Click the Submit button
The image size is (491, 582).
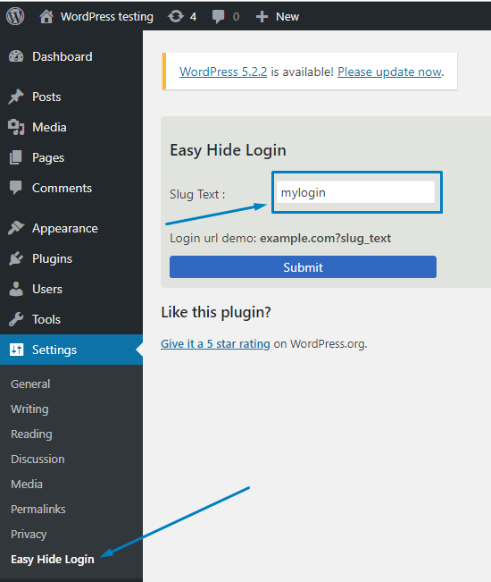pos(303,267)
